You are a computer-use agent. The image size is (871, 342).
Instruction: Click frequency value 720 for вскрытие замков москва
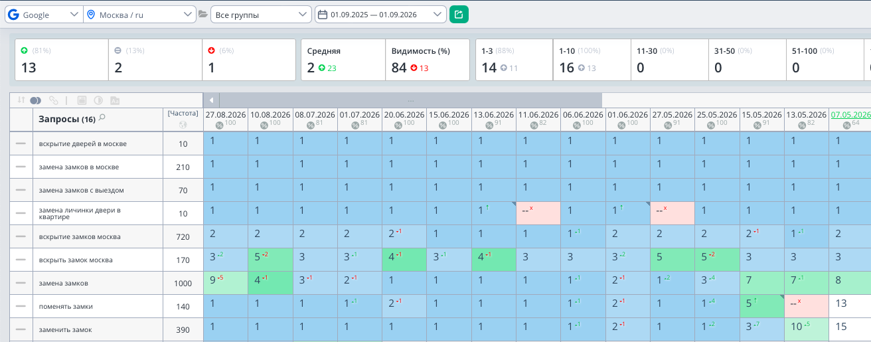click(x=183, y=237)
